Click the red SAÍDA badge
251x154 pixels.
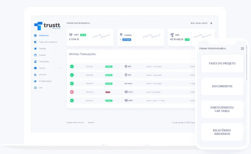pyautogui.click(x=108, y=92)
